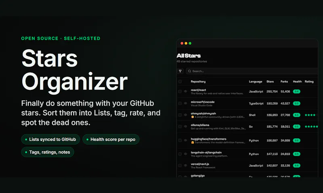Click the 8.8 health badge for vercel/next.js
Screen dimensions: 323x193
(297, 166)
